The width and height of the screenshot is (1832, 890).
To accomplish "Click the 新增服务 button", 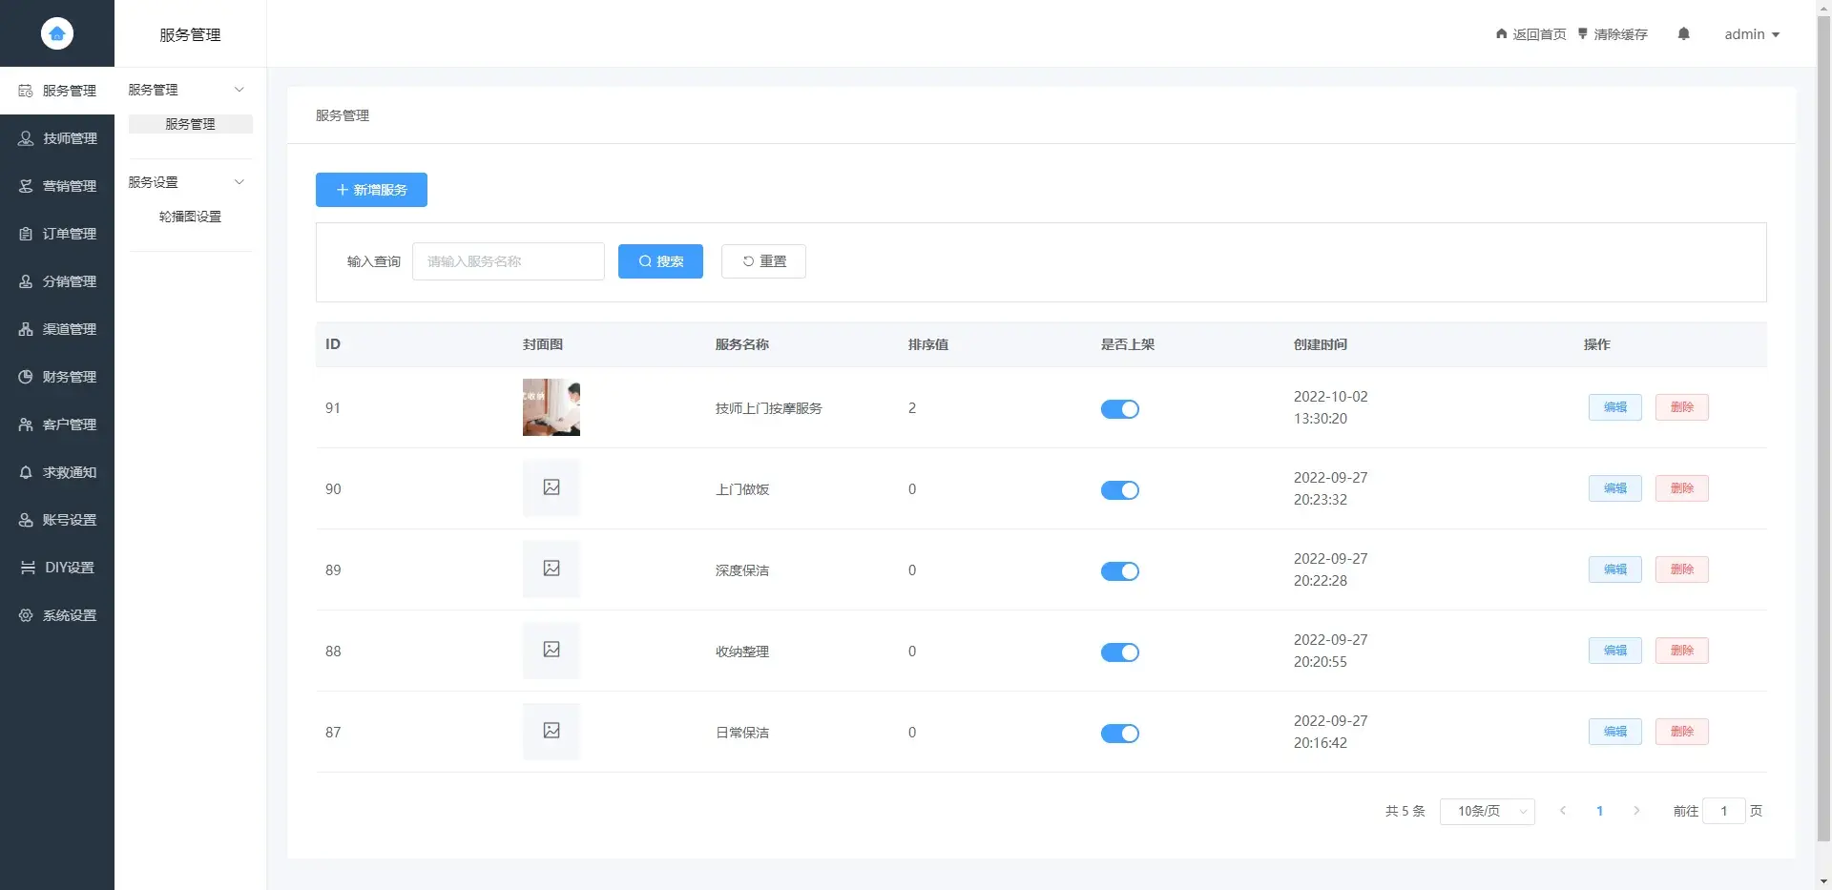I will tap(371, 190).
